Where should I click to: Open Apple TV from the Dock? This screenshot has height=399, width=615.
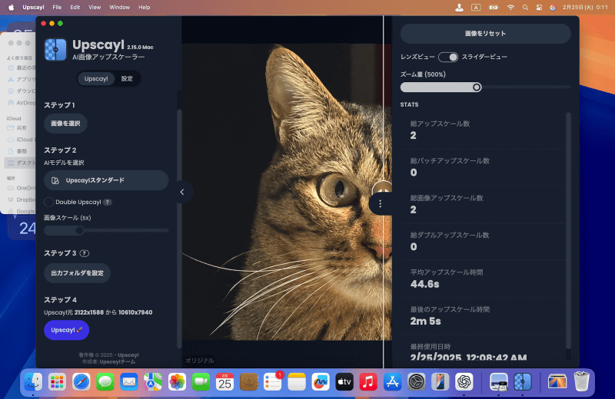[344, 382]
